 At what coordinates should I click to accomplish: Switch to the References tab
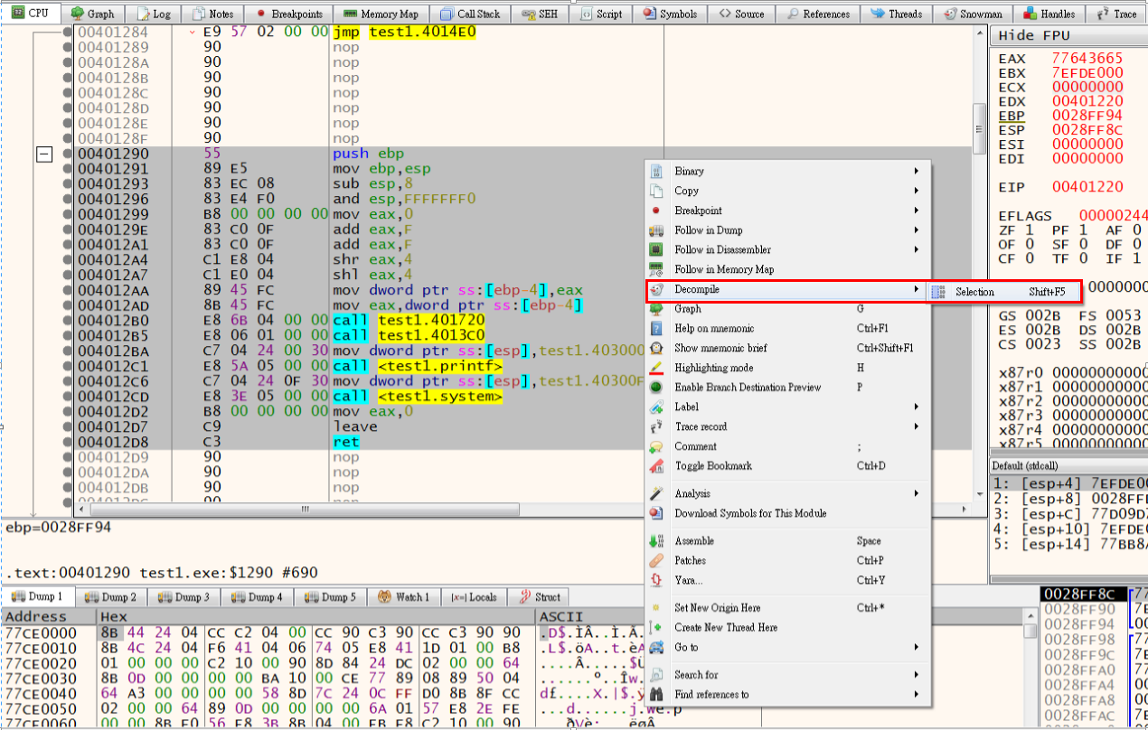pos(818,14)
